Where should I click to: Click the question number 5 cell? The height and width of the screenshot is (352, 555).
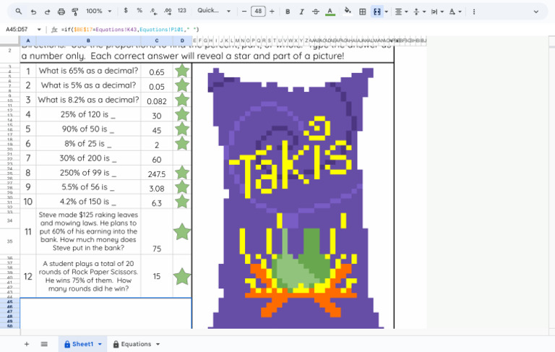[28, 129]
